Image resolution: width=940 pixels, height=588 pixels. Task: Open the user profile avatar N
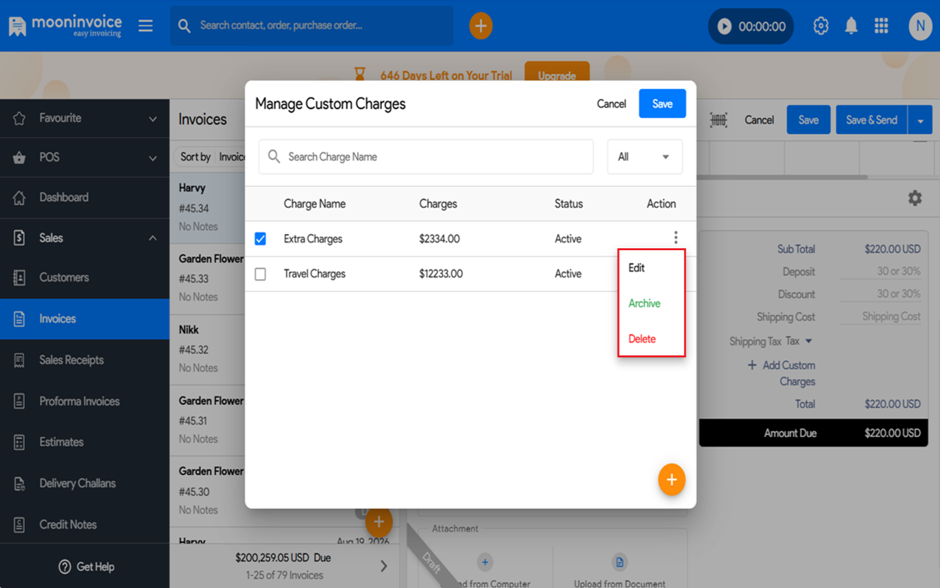point(920,26)
